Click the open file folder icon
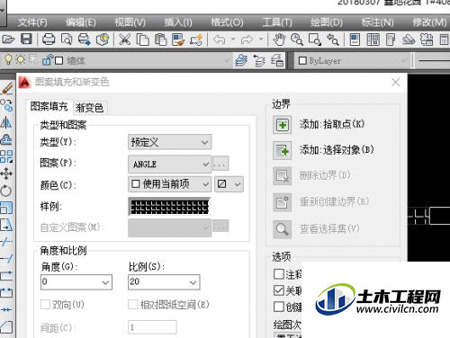450x338 pixels. (8, 40)
